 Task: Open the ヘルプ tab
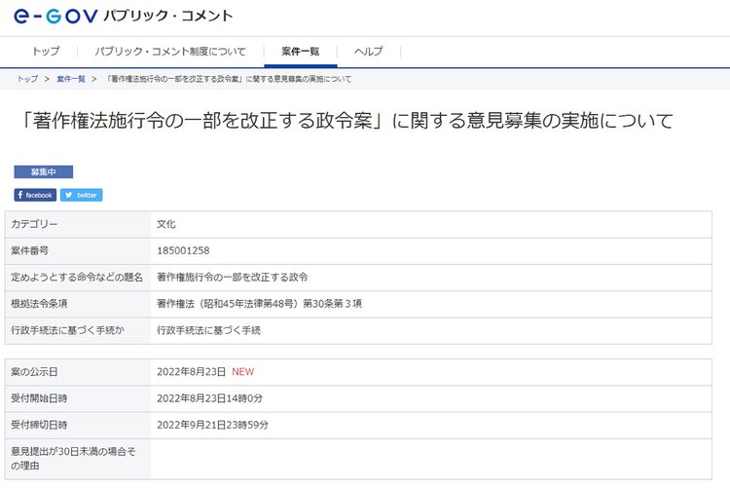click(x=368, y=51)
